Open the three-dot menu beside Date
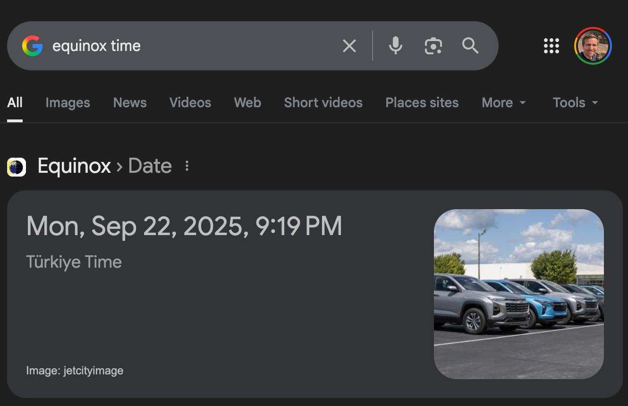 click(187, 166)
